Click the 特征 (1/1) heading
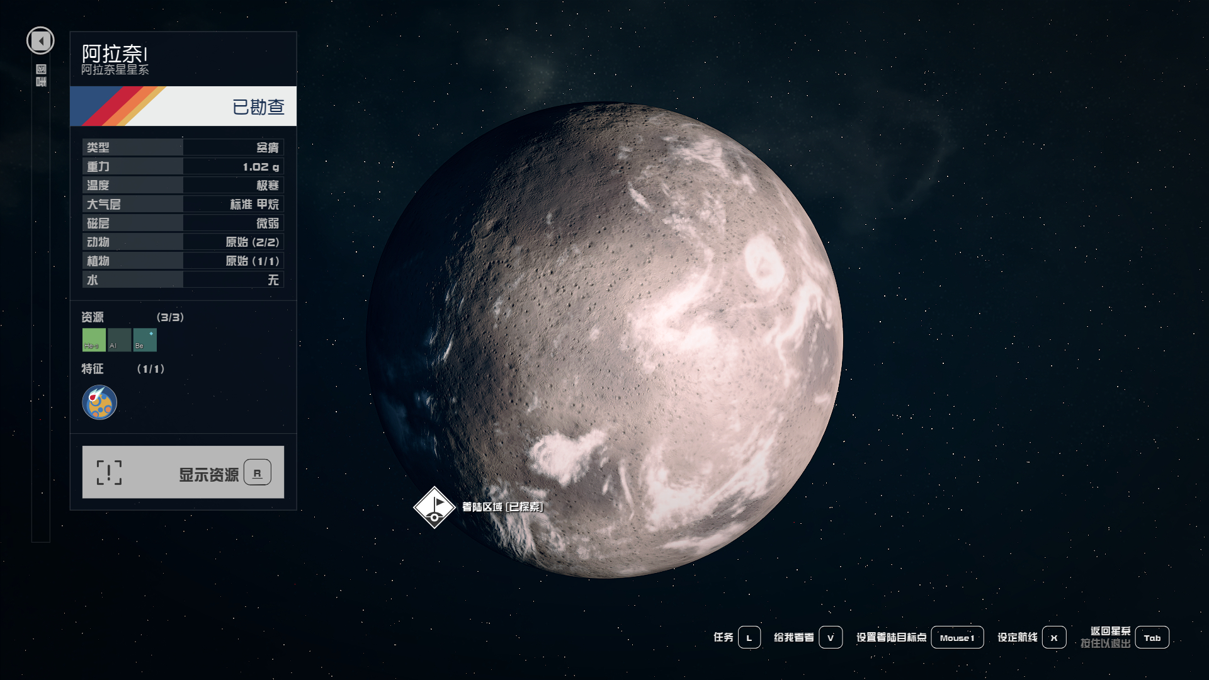Screen dimensions: 1209x680 pos(123,369)
